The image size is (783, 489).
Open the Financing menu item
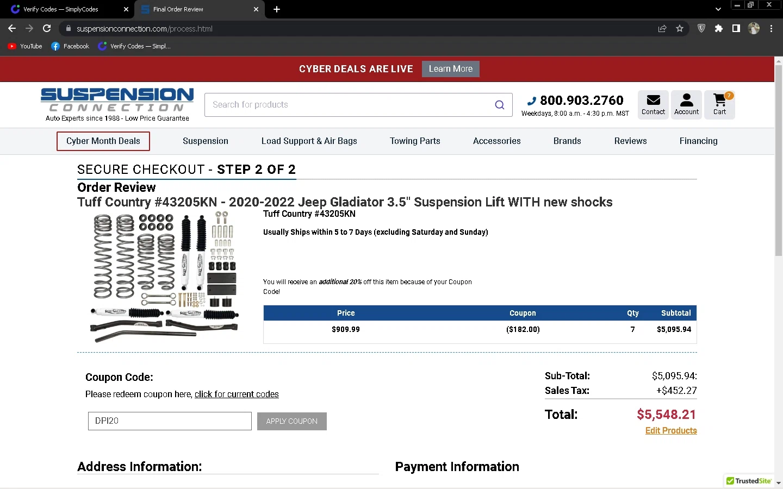[x=699, y=141]
